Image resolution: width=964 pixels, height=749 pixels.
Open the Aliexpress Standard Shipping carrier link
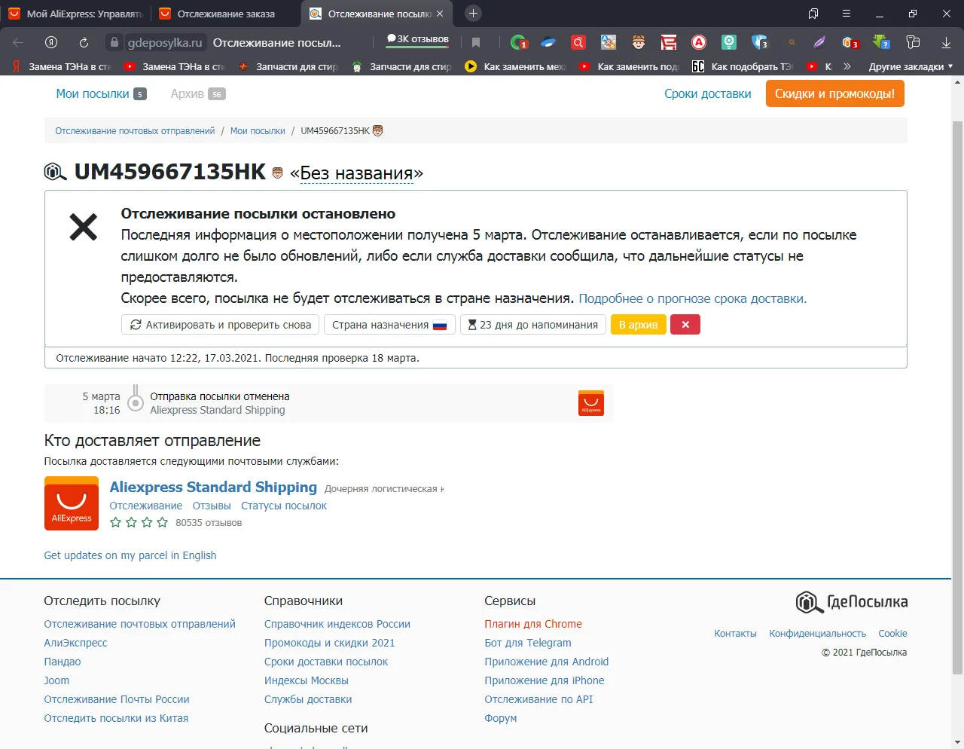(x=213, y=488)
